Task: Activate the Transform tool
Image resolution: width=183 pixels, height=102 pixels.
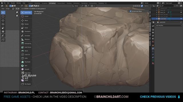Action: 26,31
